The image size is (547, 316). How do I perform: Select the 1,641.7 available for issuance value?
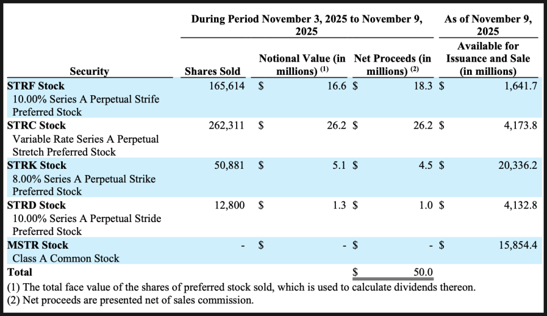[520, 86]
